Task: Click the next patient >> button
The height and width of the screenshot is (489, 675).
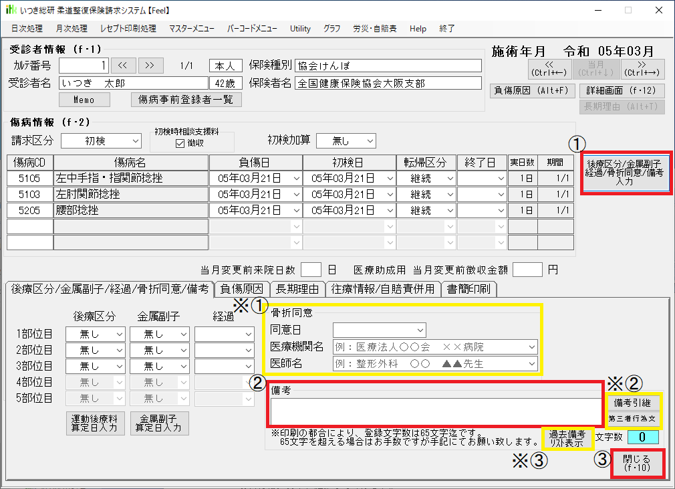Action: coord(150,65)
